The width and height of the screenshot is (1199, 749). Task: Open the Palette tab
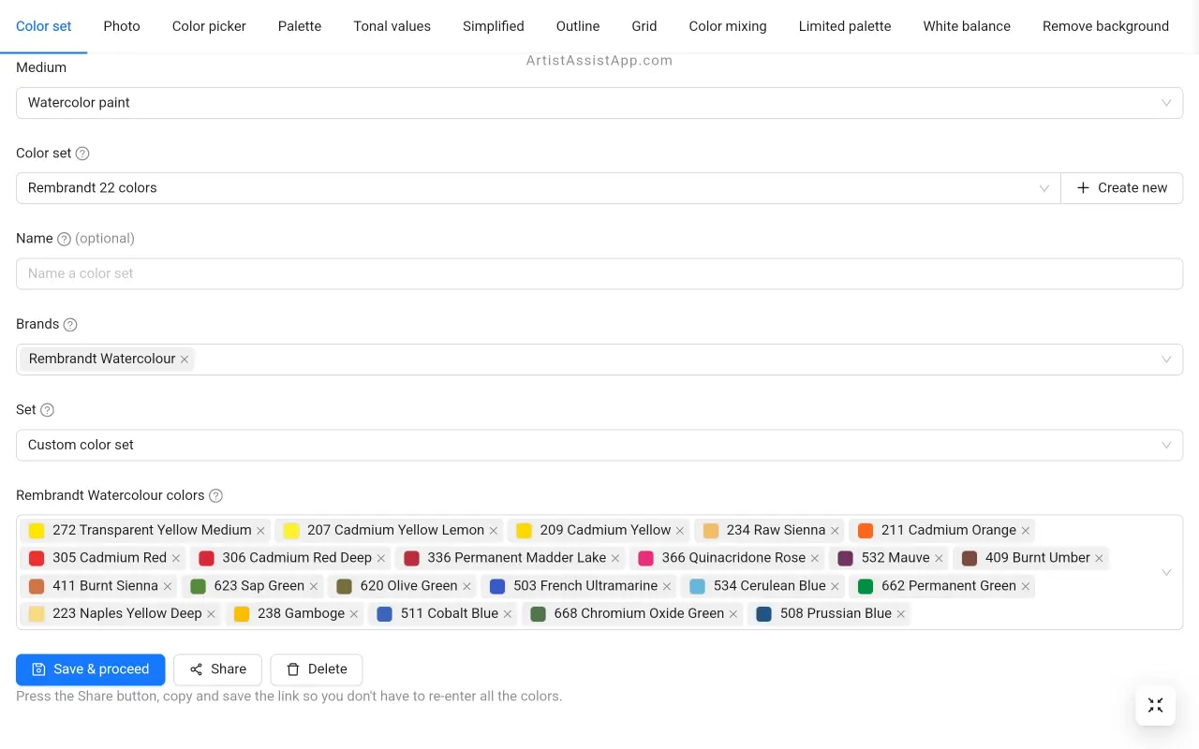click(x=300, y=26)
